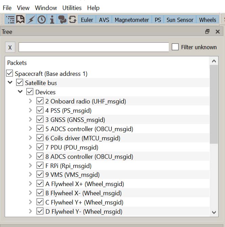
Task: Open the Utilities menu
Action: [72, 7]
